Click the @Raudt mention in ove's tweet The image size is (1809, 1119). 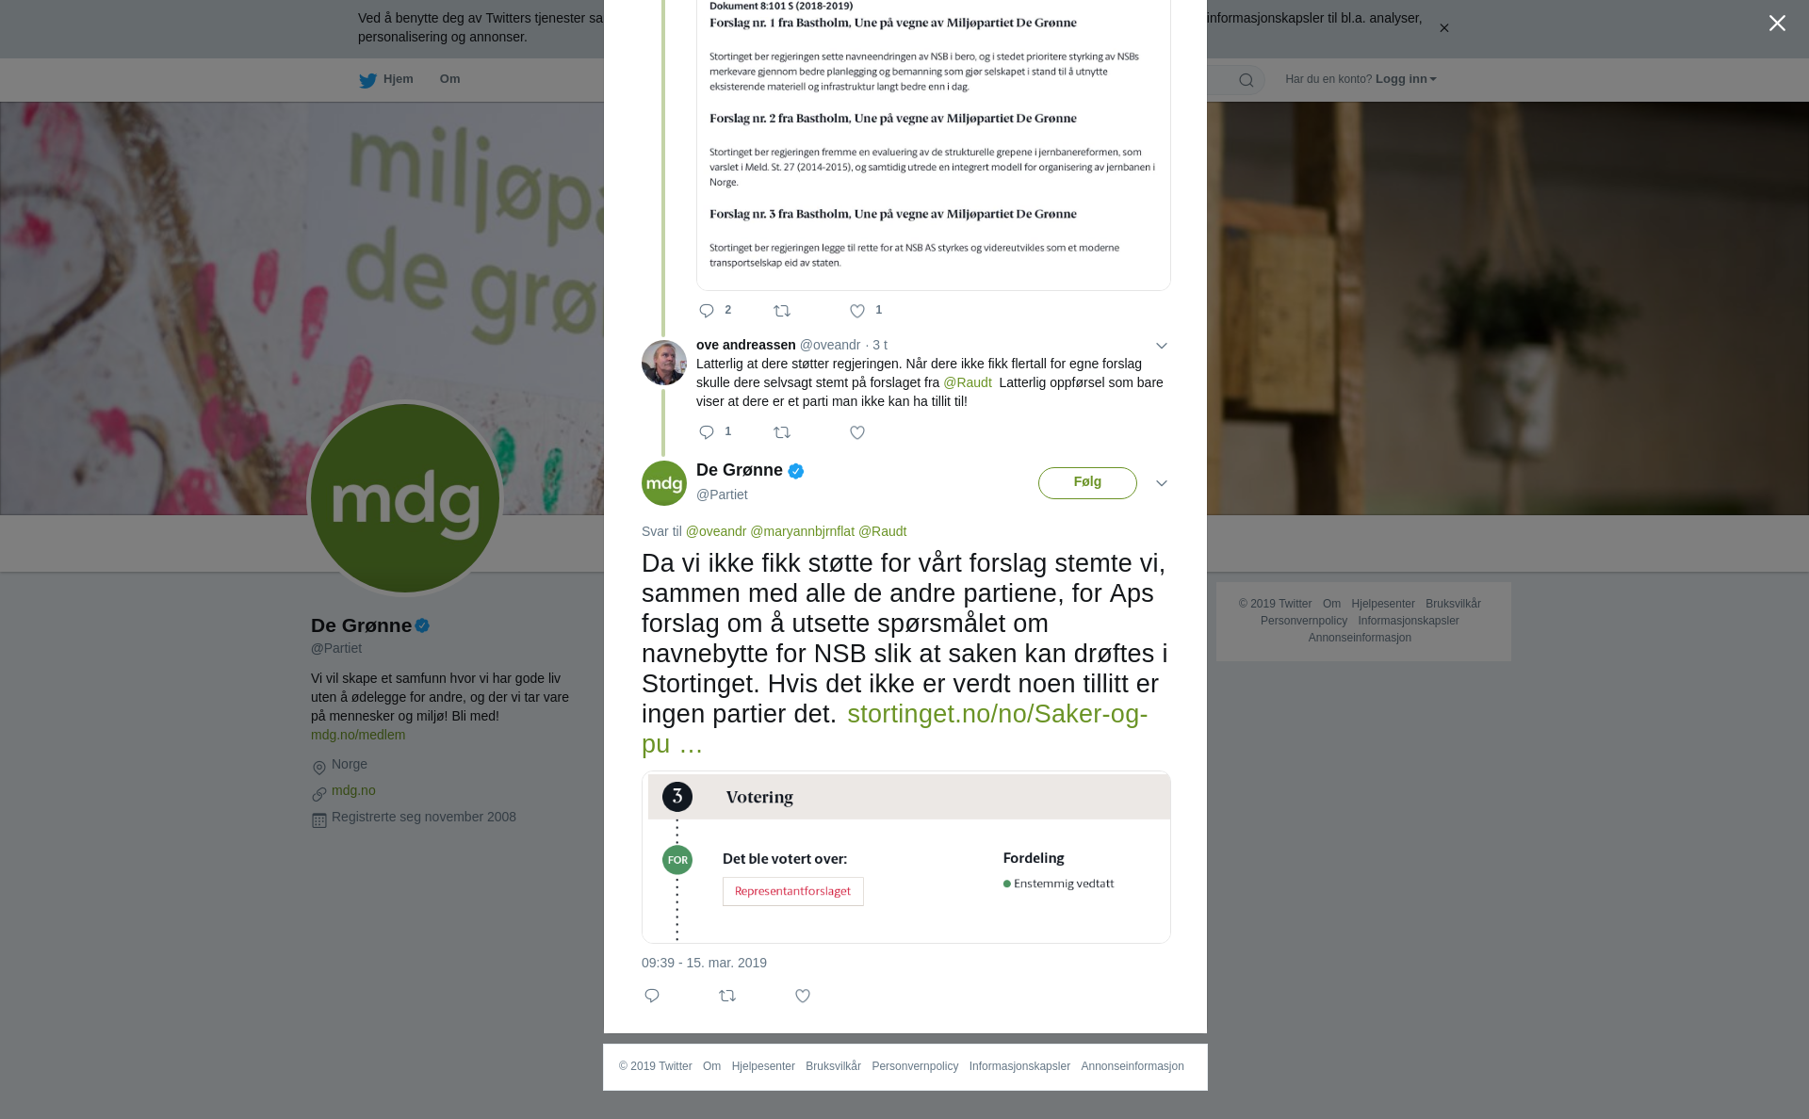click(x=968, y=382)
